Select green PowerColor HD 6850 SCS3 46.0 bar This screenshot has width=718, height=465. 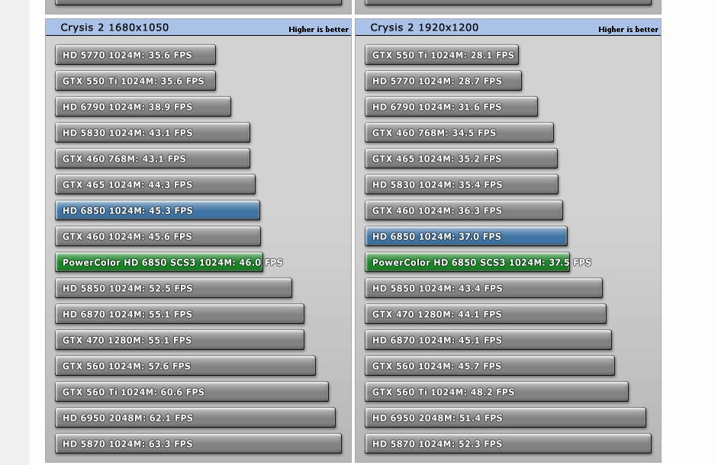[x=159, y=262]
